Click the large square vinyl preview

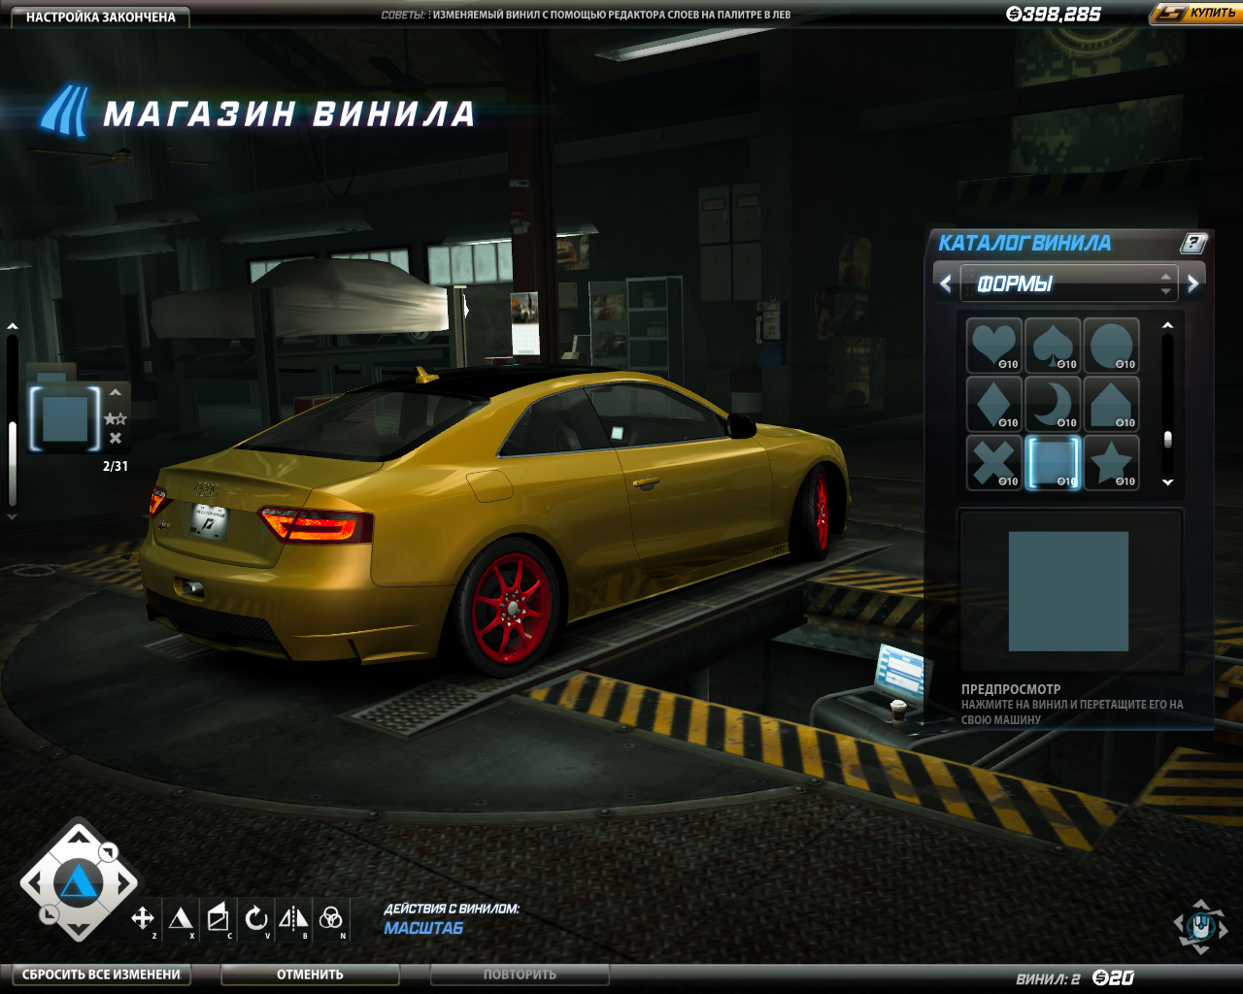pyautogui.click(x=1068, y=591)
